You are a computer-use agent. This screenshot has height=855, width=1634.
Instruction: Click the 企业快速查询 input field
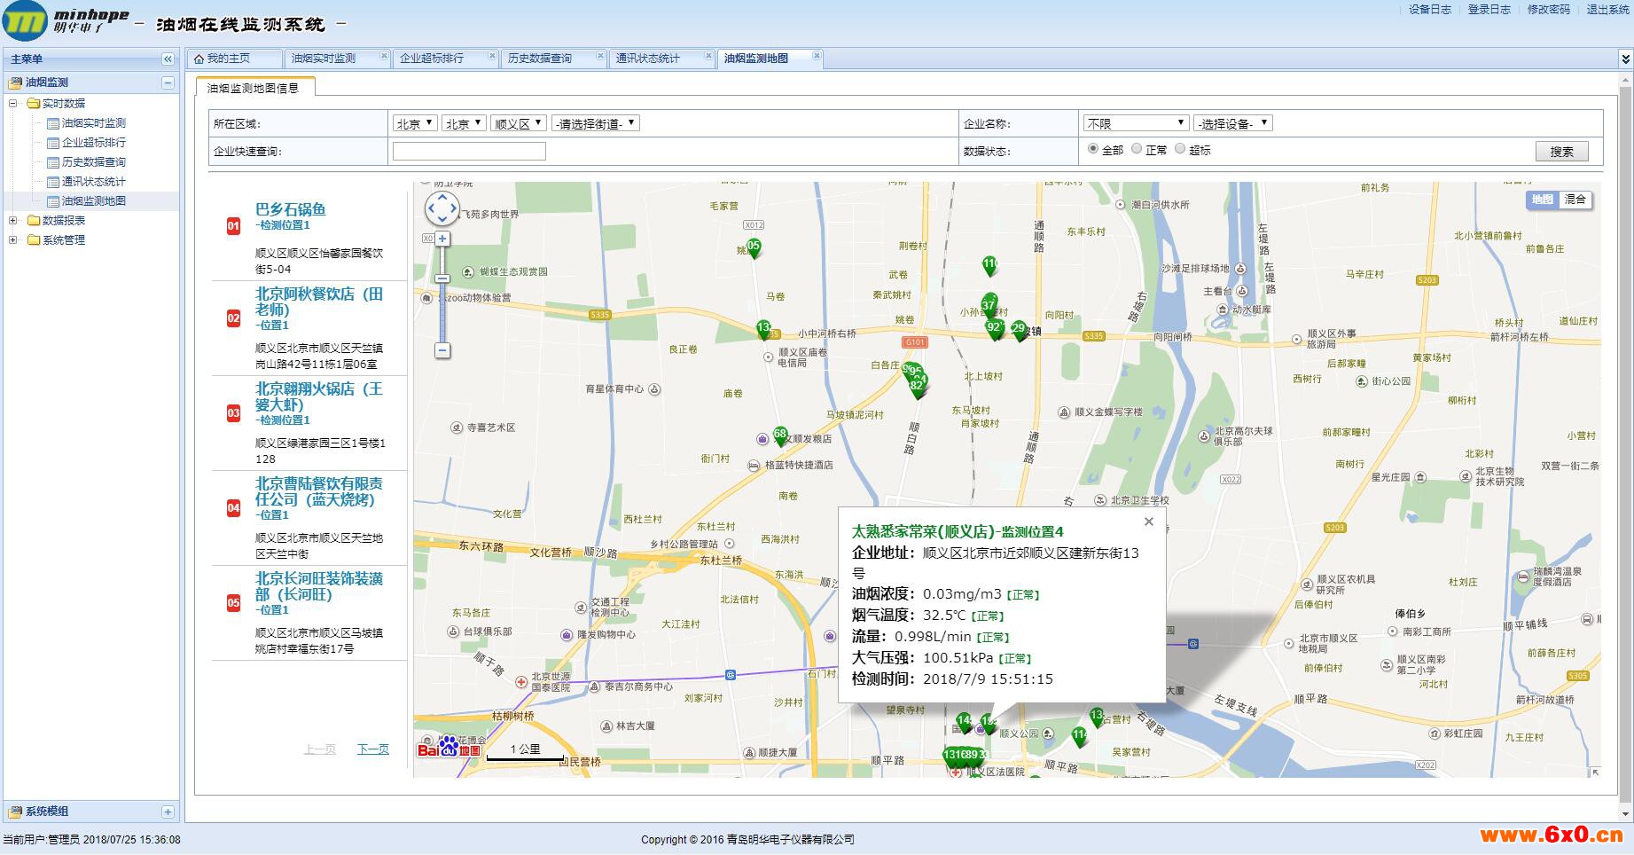point(469,152)
